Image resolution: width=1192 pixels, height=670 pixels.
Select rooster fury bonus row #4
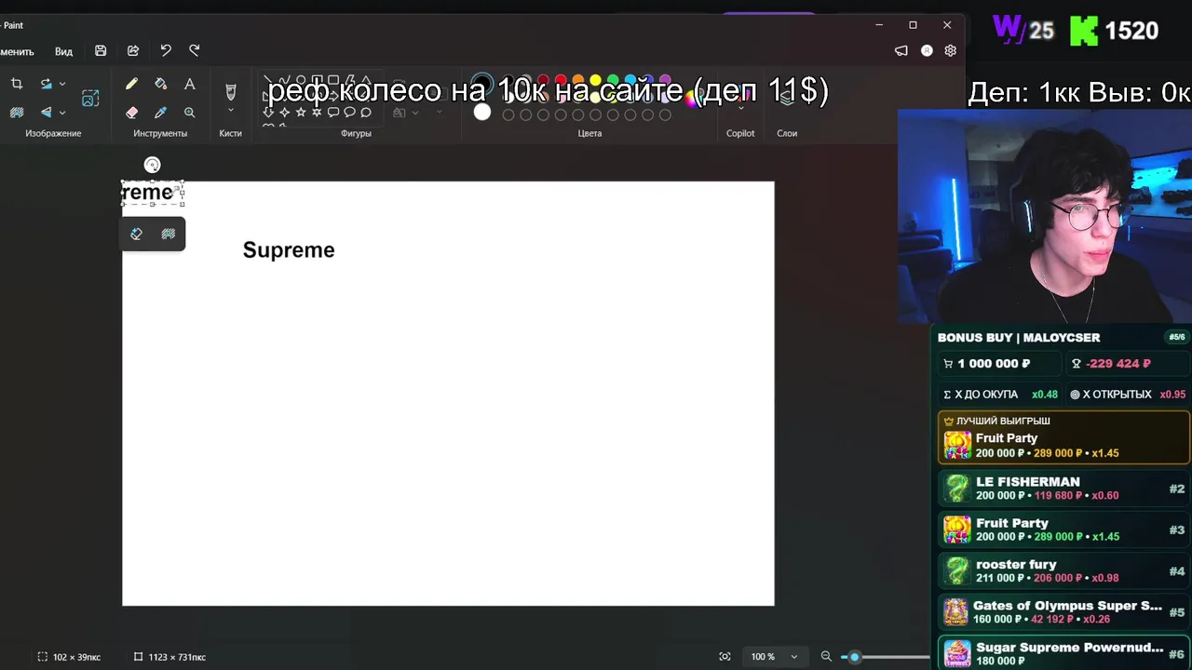(1063, 570)
